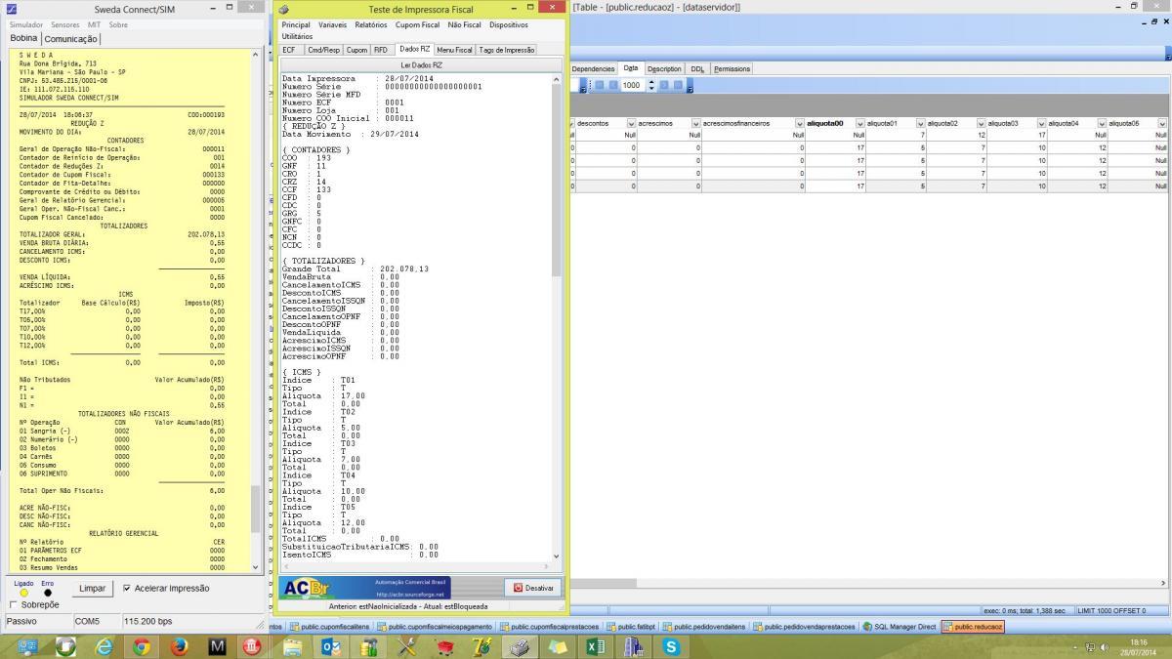Viewport: 1172px width, 659px height.
Task: Click the black M app taskbar icon
Action: point(217,645)
